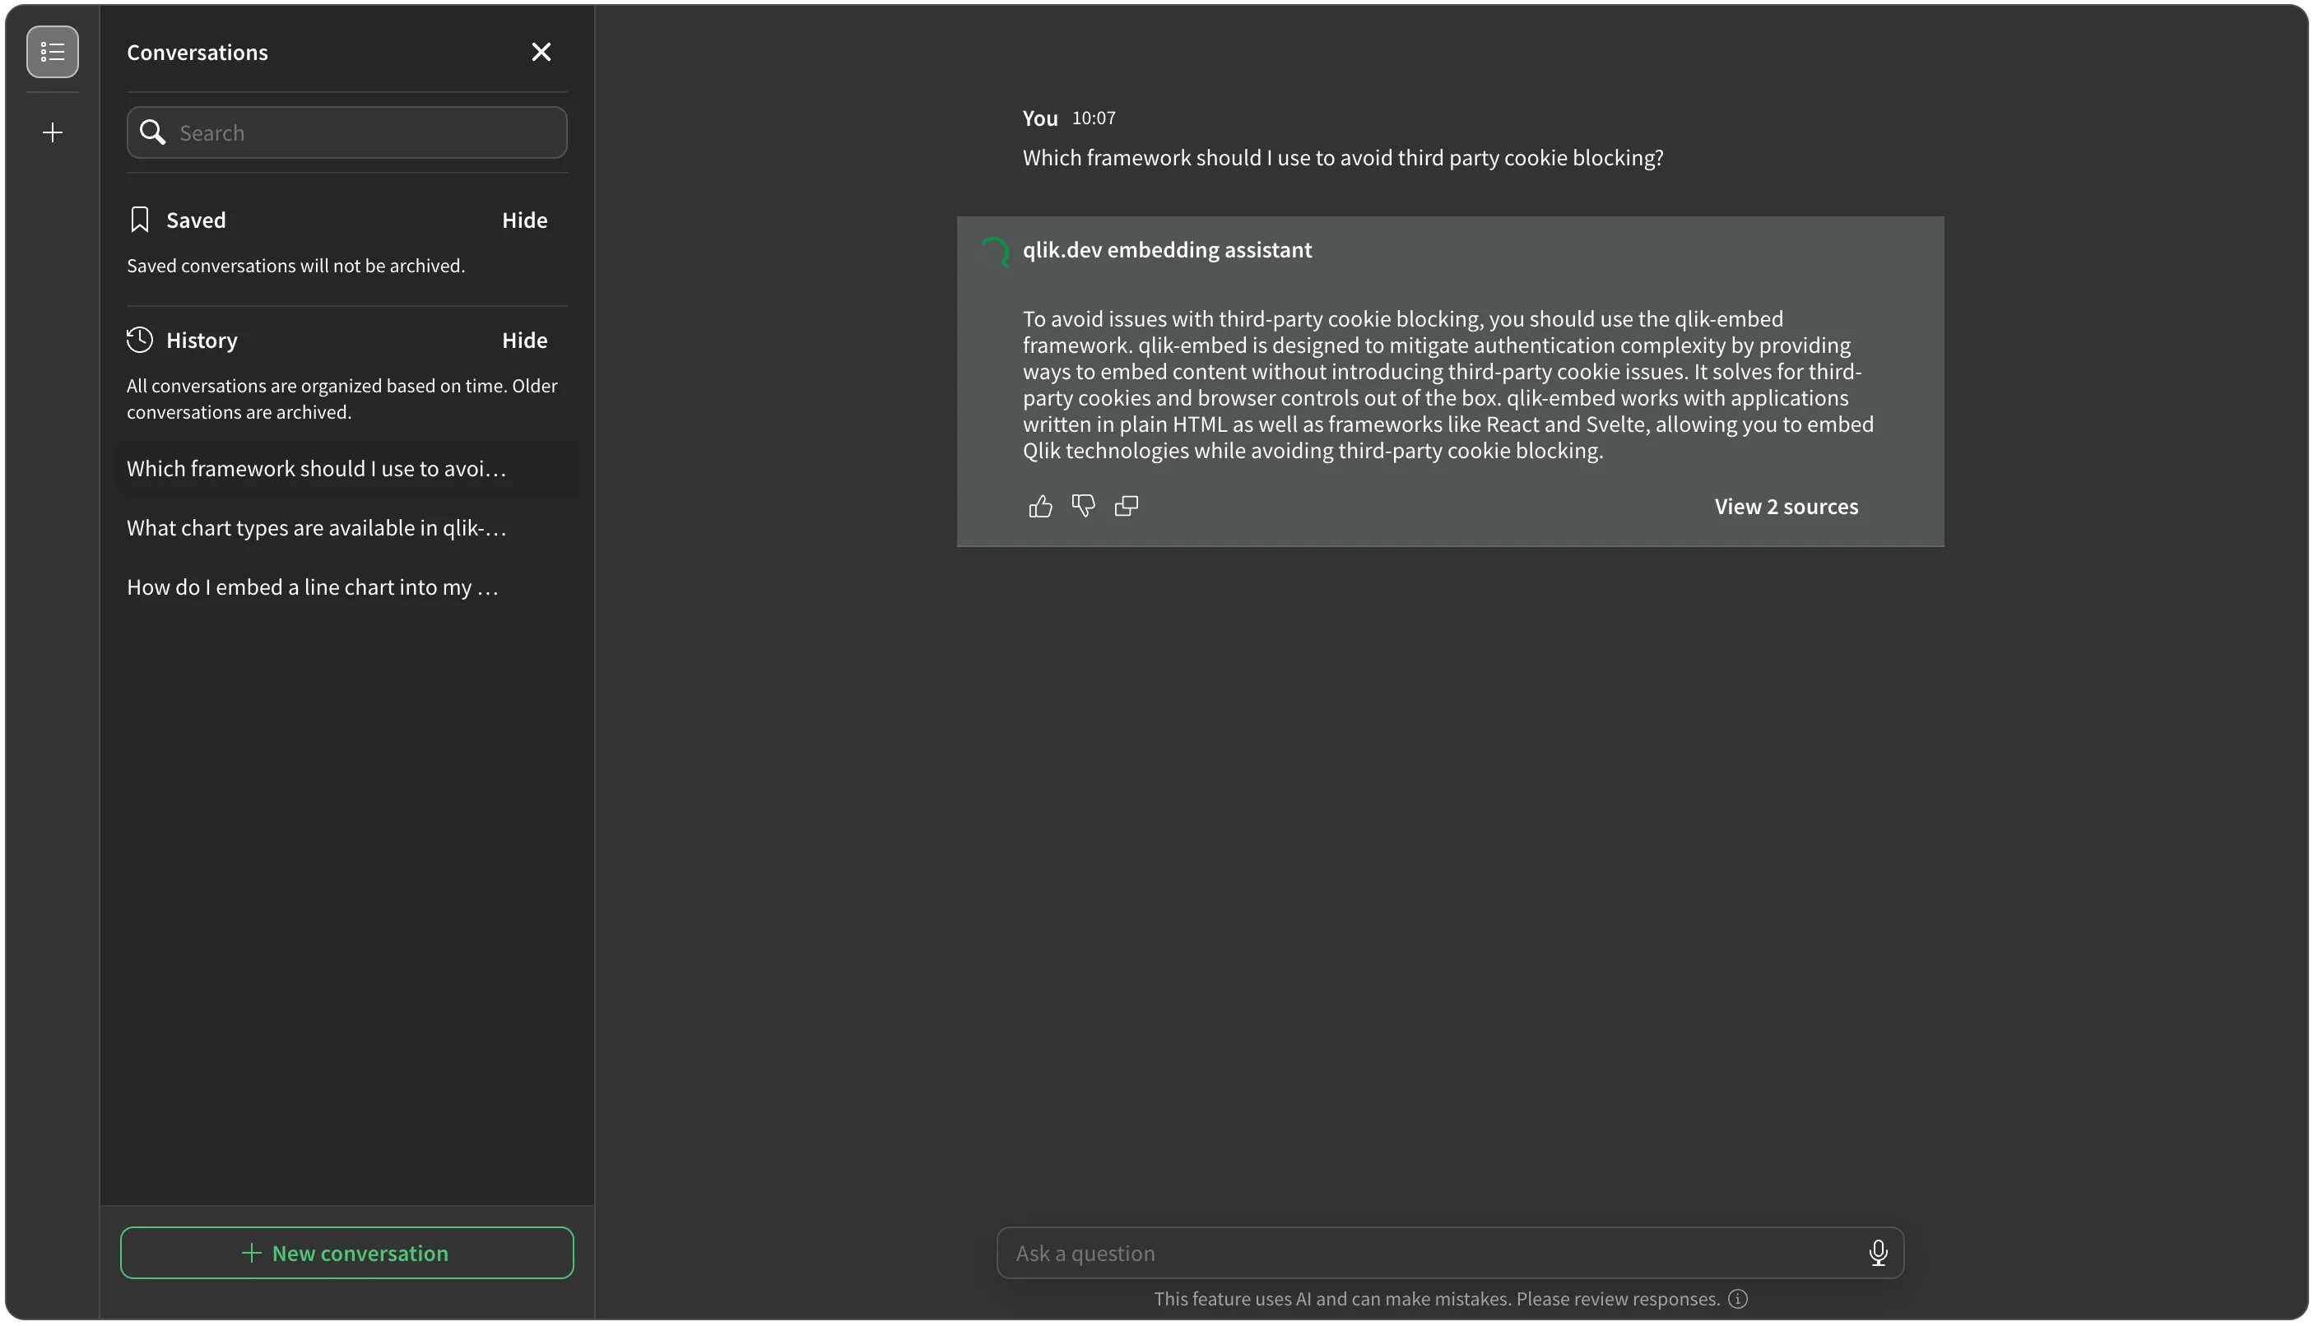
Task: Click the Saved bookmark icon
Action: (x=138, y=219)
